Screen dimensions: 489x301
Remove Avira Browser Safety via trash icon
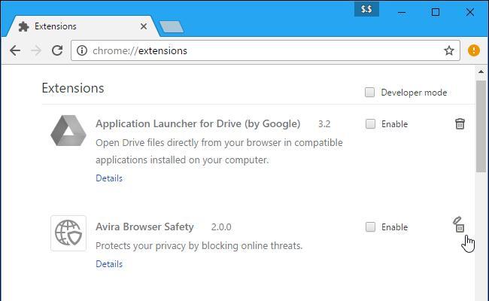[459, 225]
